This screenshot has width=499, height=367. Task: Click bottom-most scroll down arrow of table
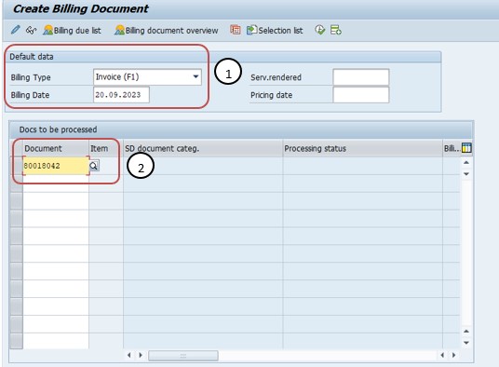click(x=466, y=343)
